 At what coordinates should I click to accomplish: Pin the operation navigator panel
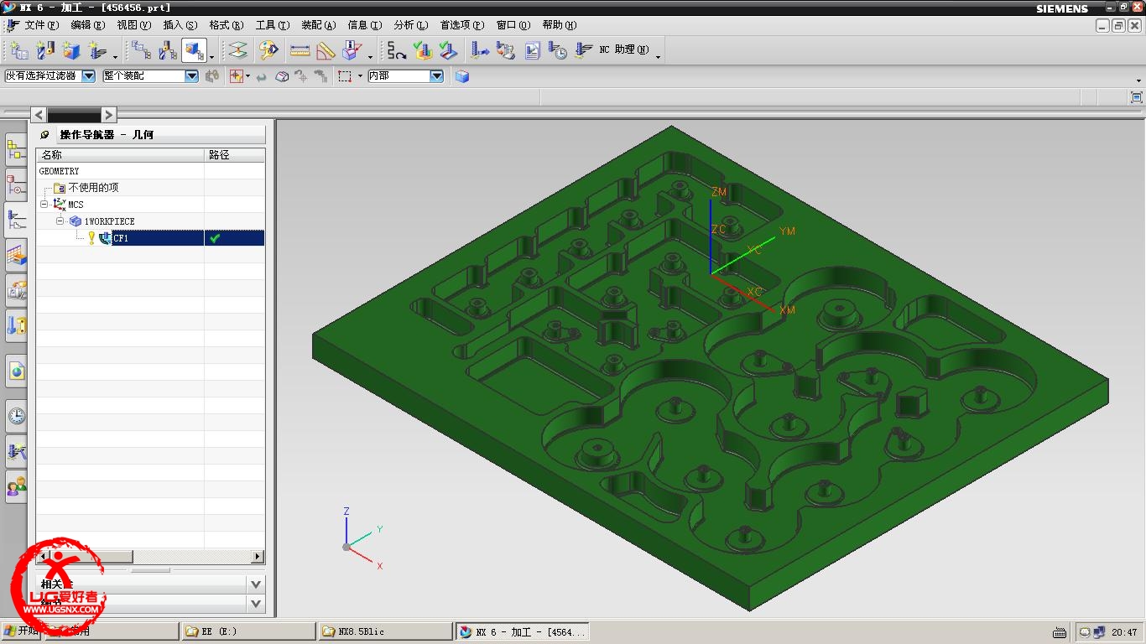pos(44,134)
